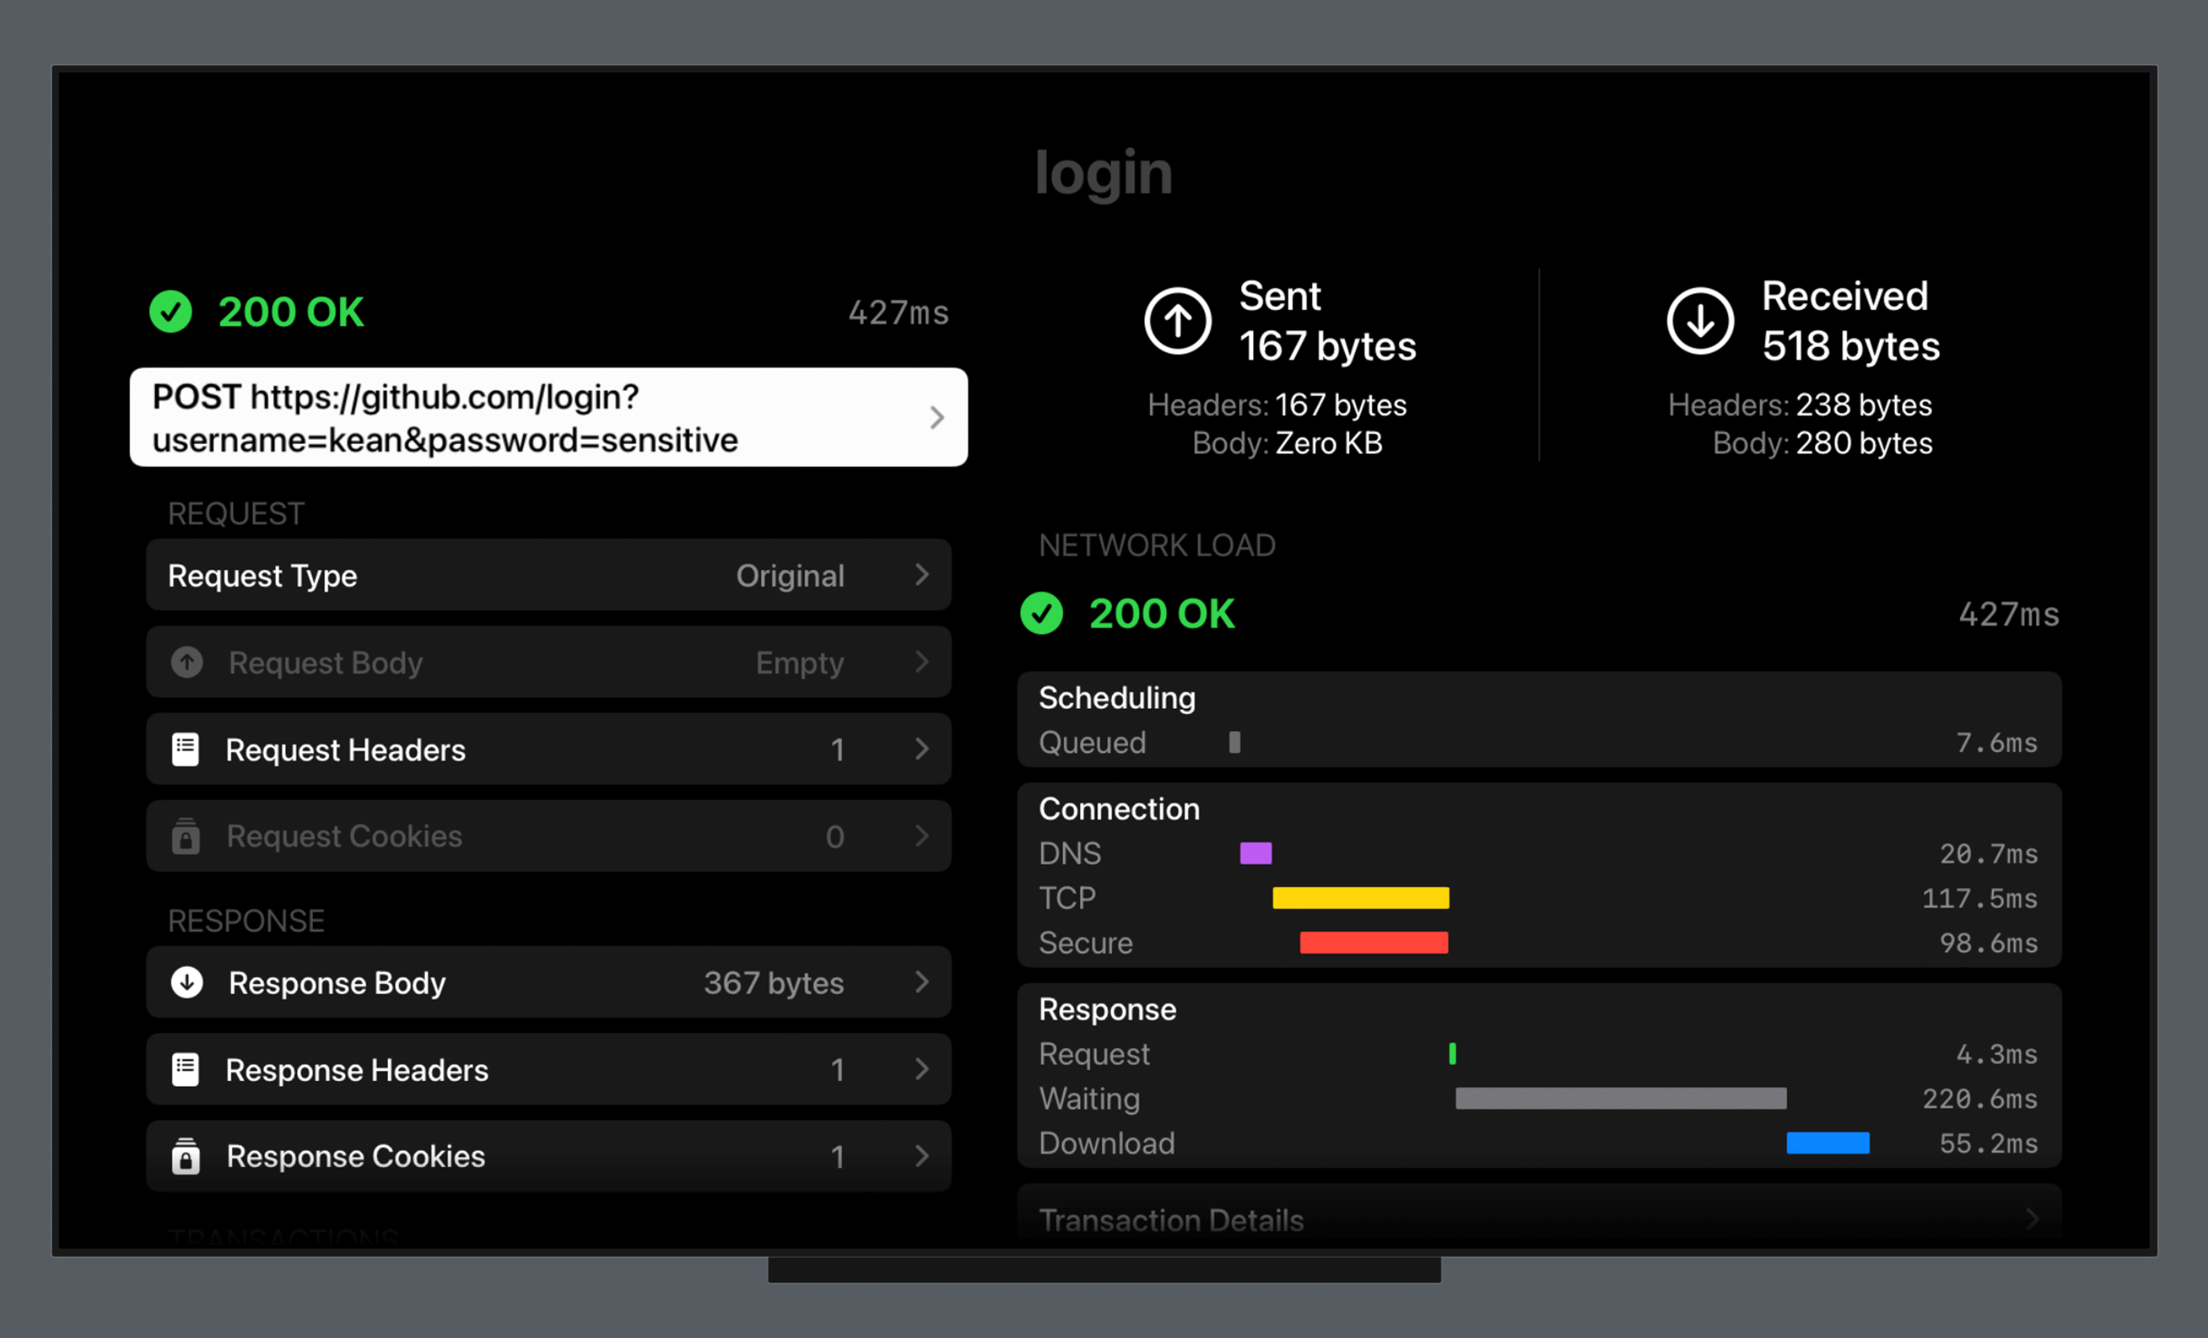
Task: Click the Request Type chevron
Action: [922, 575]
